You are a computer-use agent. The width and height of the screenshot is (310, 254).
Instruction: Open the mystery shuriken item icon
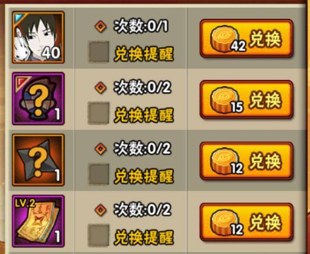coord(38,160)
